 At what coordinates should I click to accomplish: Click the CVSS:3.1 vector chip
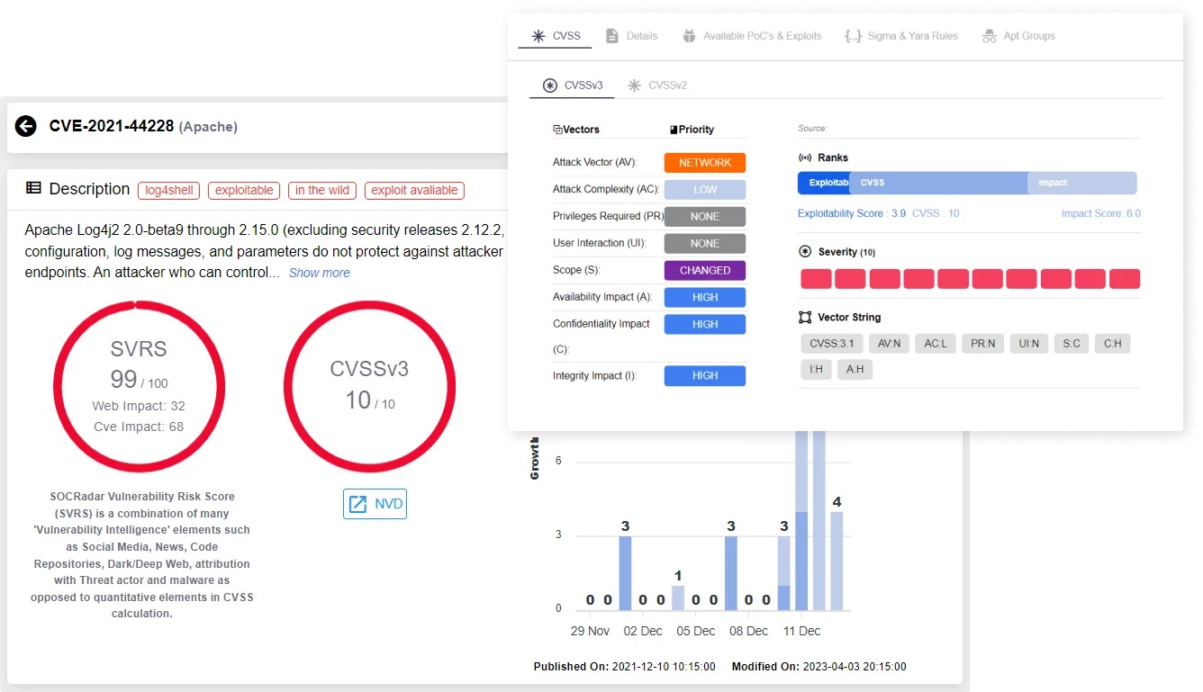[831, 344]
